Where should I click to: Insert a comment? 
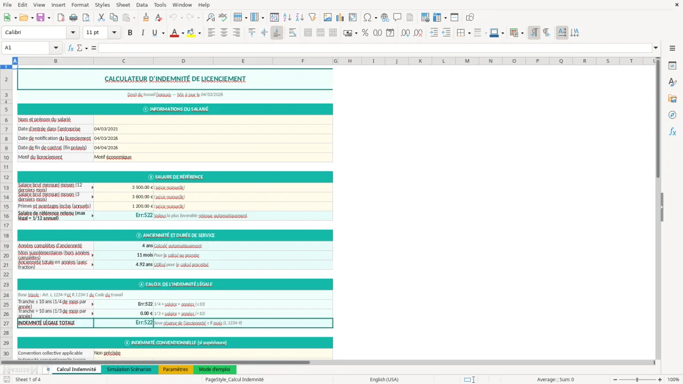(397, 18)
